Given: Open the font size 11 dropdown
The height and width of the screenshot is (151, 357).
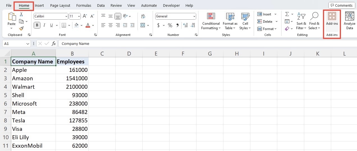Looking at the screenshot, I should pos(79,16).
